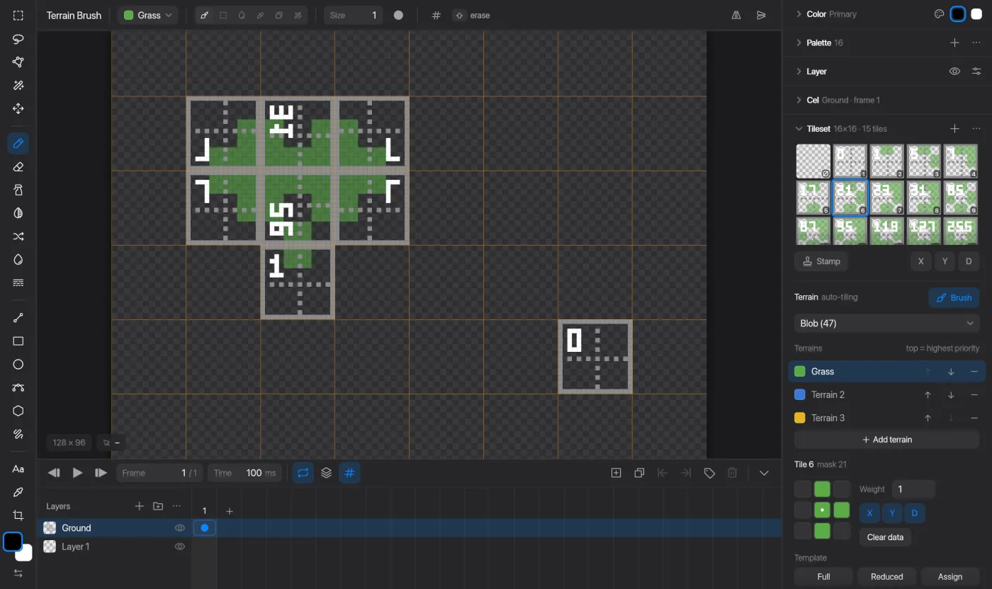Select the eyedropper tool

(18, 492)
